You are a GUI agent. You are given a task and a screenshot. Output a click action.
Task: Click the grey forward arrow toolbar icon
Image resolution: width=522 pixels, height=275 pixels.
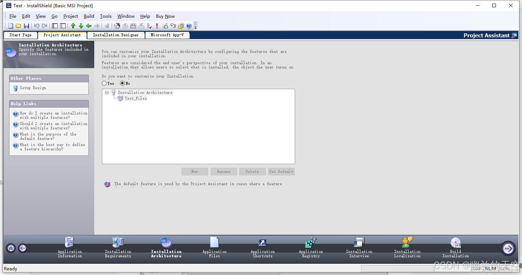(x=97, y=26)
